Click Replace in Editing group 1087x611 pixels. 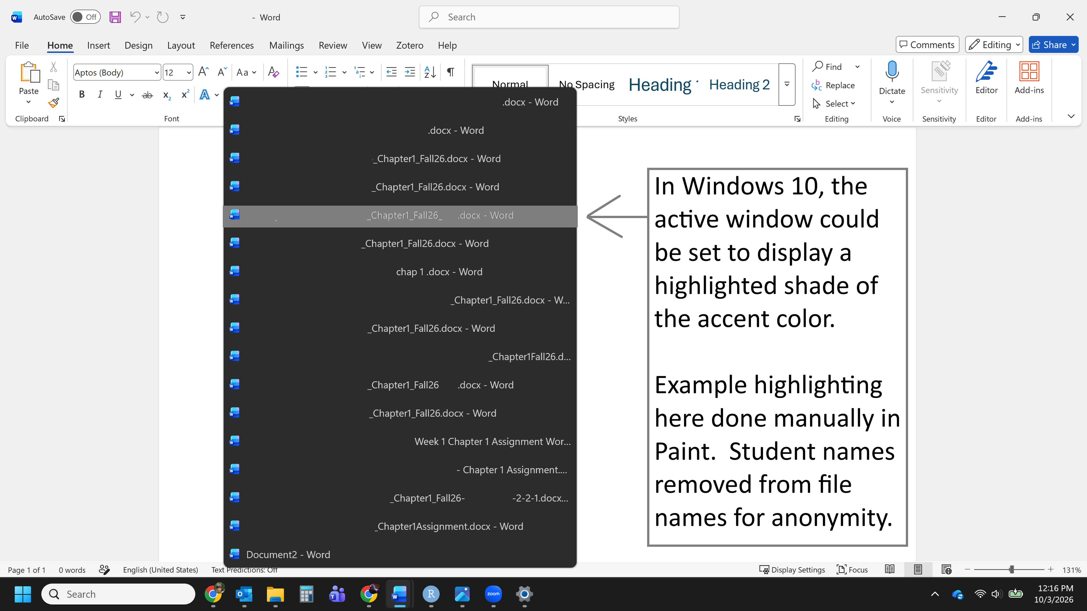click(833, 85)
